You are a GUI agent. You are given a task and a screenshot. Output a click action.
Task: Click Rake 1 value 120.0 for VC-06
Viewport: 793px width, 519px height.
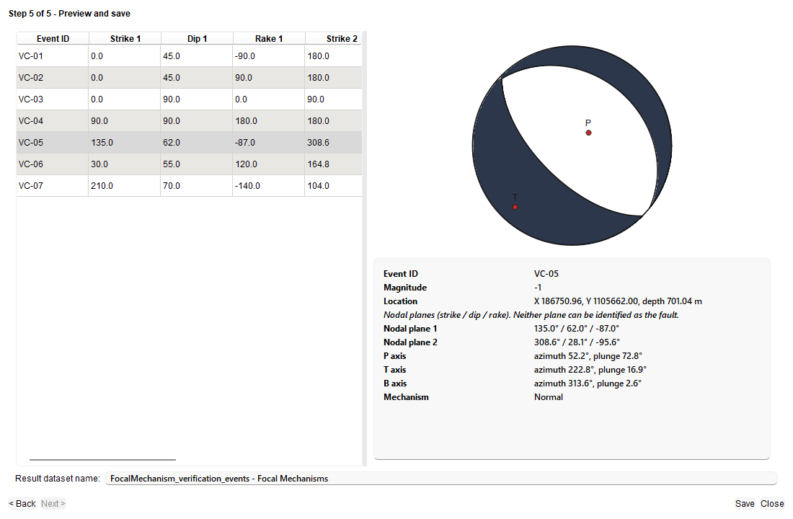[246, 164]
